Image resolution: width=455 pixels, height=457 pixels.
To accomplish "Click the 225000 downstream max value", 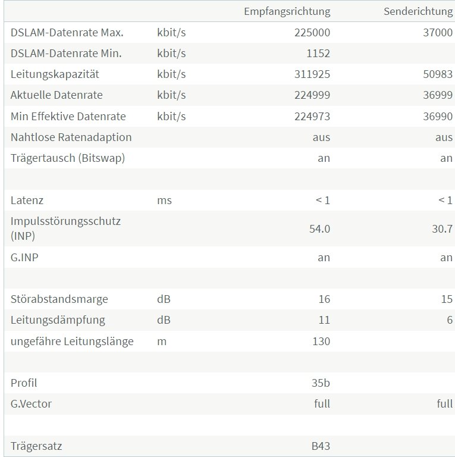I will tap(312, 32).
